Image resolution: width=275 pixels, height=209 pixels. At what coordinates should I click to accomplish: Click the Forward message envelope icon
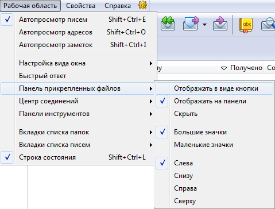pos(191,24)
